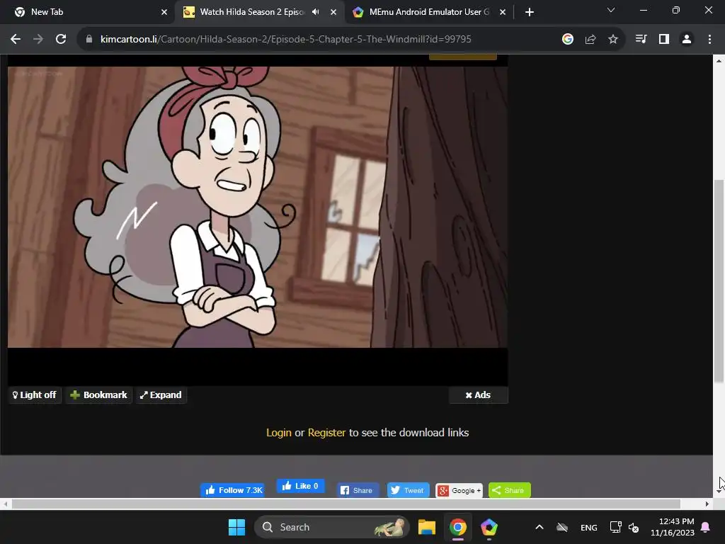
Task: Open Google icon in address bar
Action: (567, 40)
